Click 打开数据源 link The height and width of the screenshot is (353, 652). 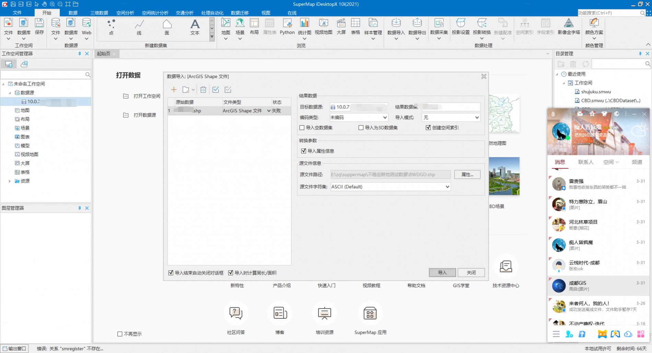coord(144,115)
